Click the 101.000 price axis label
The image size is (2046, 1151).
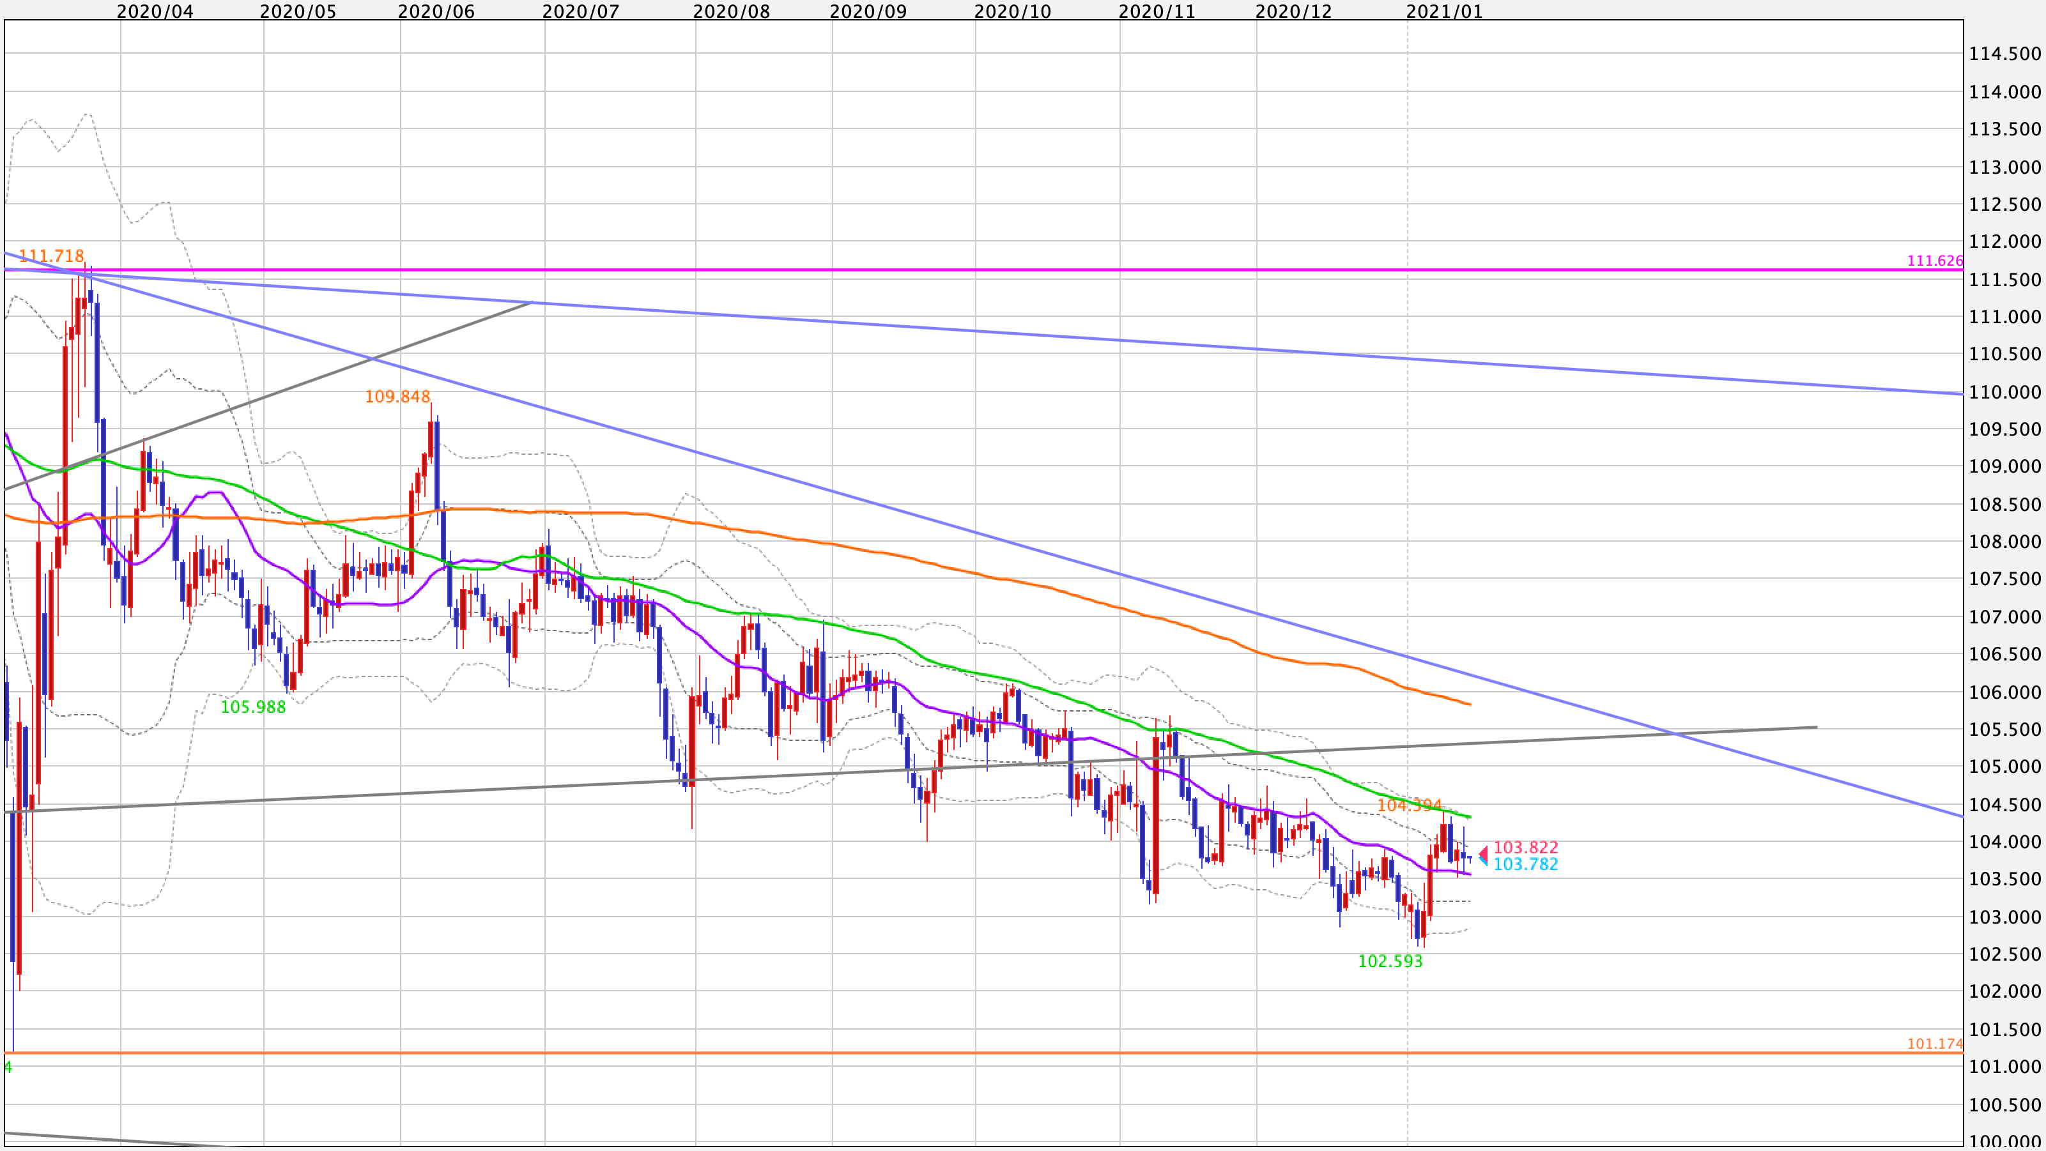(2004, 1067)
